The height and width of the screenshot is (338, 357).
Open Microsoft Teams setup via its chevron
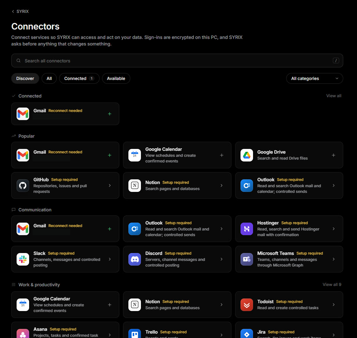tap(333, 259)
